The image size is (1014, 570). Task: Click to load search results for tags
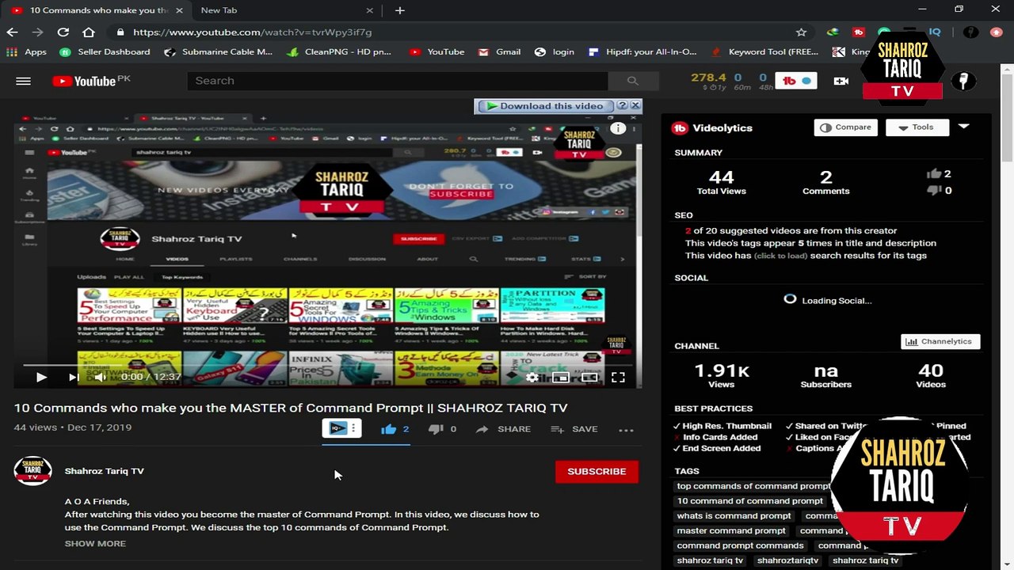point(780,256)
